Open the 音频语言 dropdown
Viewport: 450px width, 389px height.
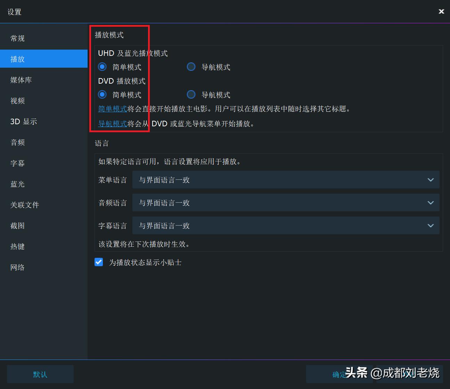click(286, 202)
